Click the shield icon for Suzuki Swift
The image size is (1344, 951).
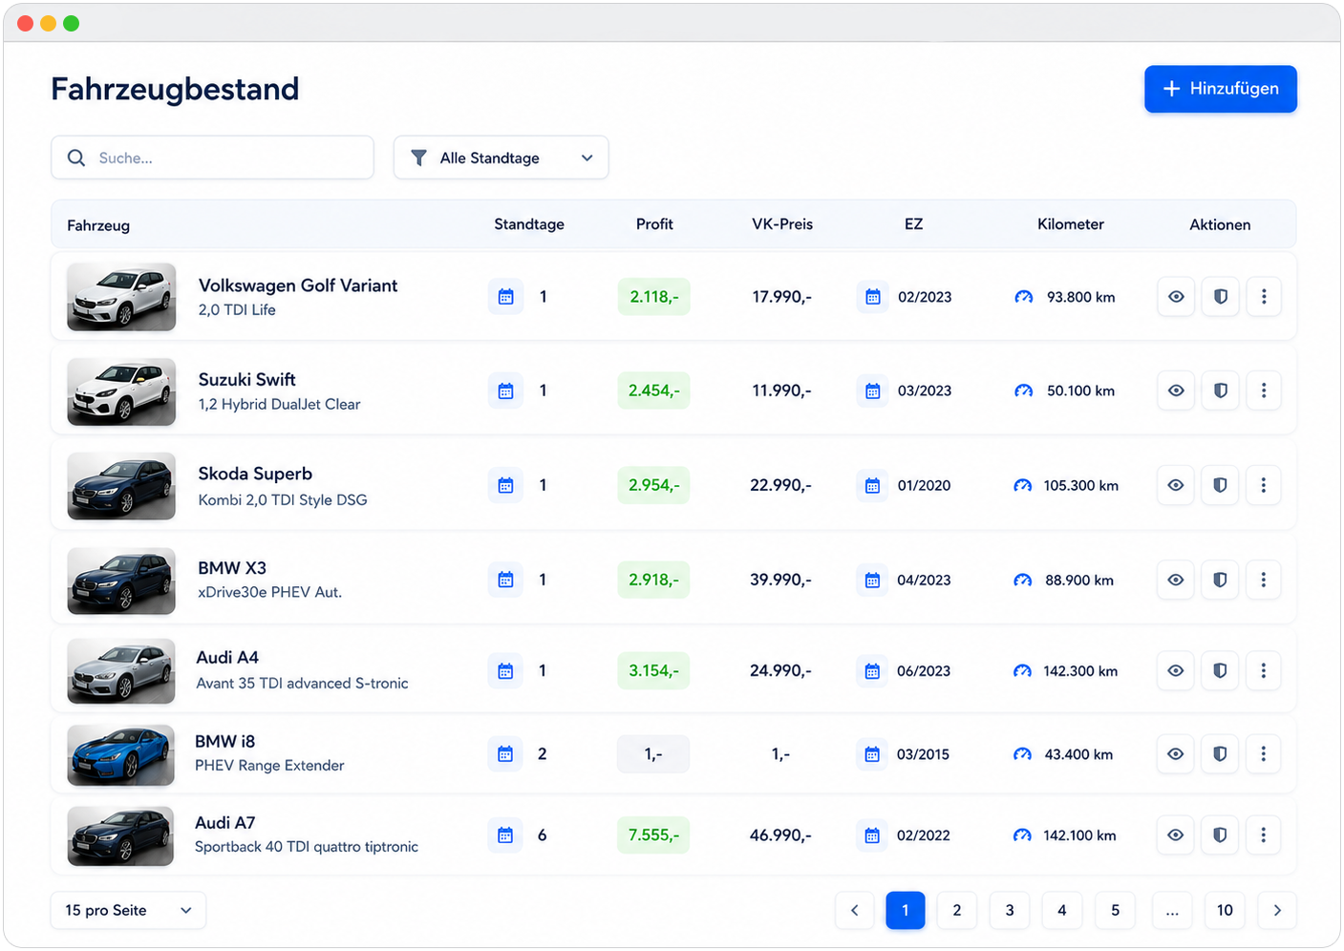click(1220, 391)
